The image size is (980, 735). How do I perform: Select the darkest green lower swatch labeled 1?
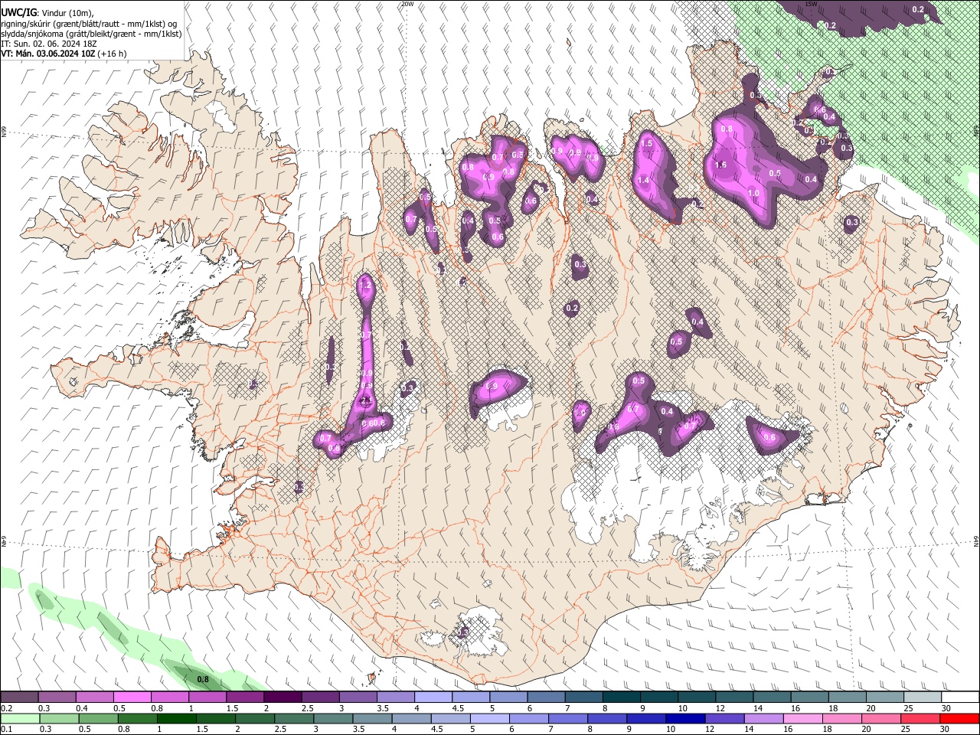pos(176,718)
